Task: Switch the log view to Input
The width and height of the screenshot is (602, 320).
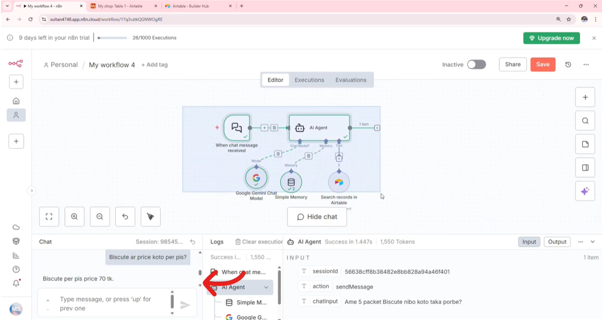Action: click(x=529, y=242)
